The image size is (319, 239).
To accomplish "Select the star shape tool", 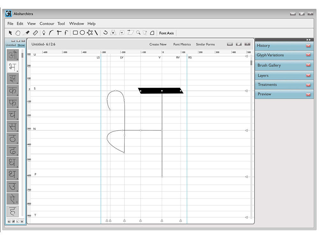I will [90, 33].
